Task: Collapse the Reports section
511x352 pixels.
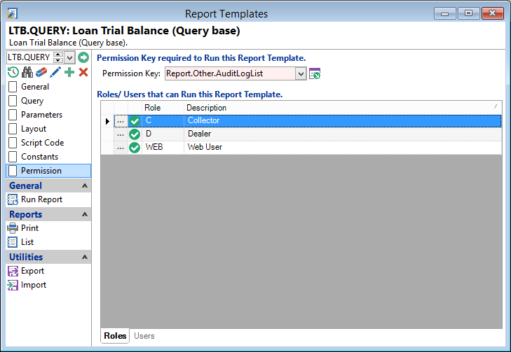Action: [x=85, y=215]
